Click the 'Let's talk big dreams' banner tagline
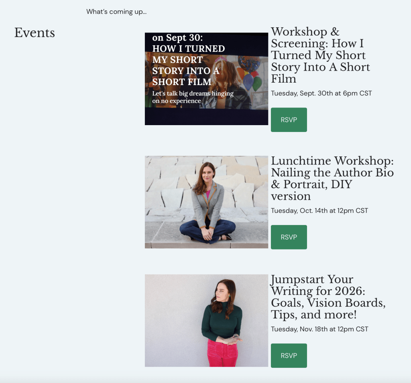411x383 pixels. 193,97
